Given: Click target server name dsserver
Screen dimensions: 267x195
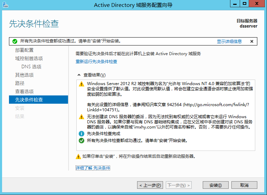Looking at the screenshot, I should click(248, 26).
